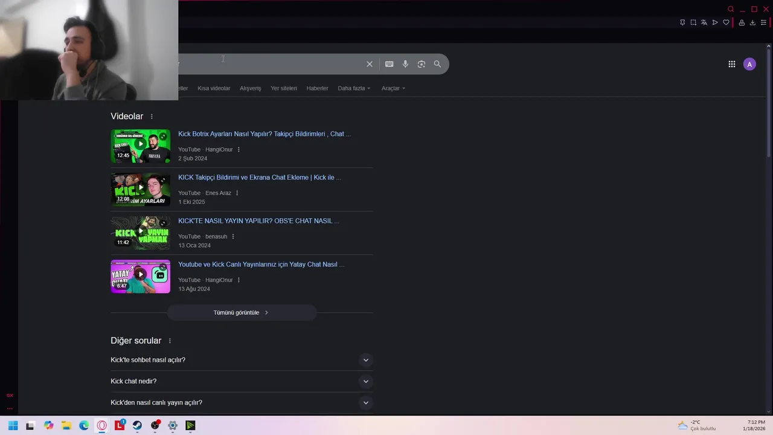Viewport: 773px width, 435px height.
Task: Open the weather widget showing -2°C
Action: coord(697,425)
